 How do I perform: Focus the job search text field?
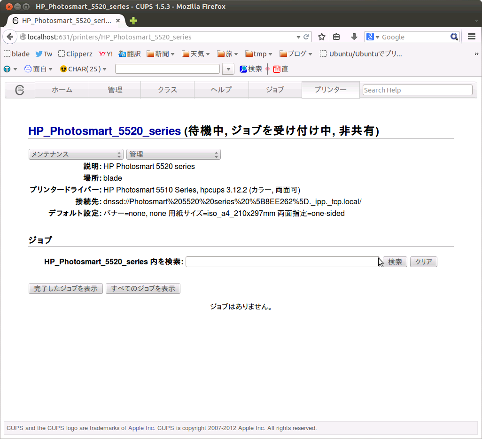pyautogui.click(x=283, y=262)
